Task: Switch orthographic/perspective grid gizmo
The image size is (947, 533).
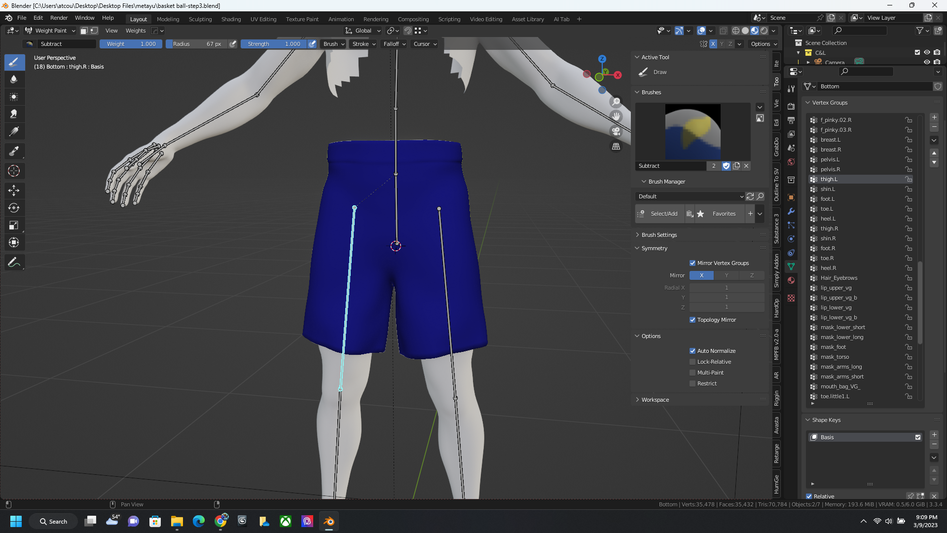Action: pos(616,146)
